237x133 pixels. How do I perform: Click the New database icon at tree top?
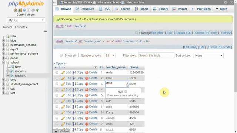pos(8,36)
